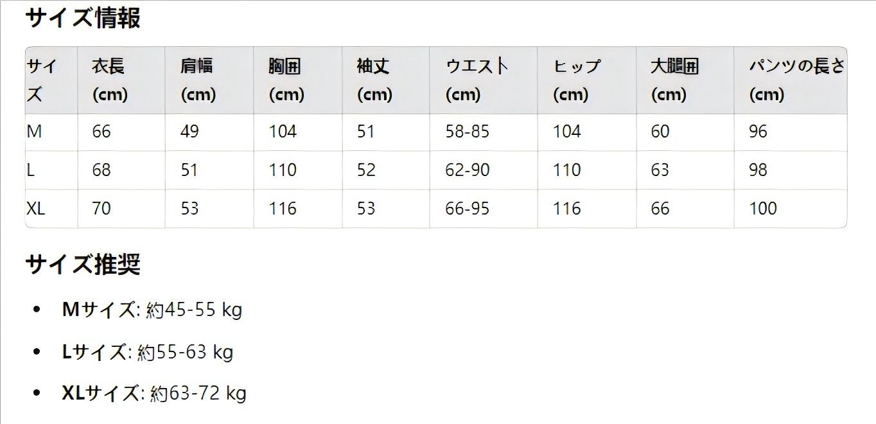This screenshot has width=876, height=424.
Task: Click the 袖丈 (cm) column header
Action: click(x=374, y=80)
